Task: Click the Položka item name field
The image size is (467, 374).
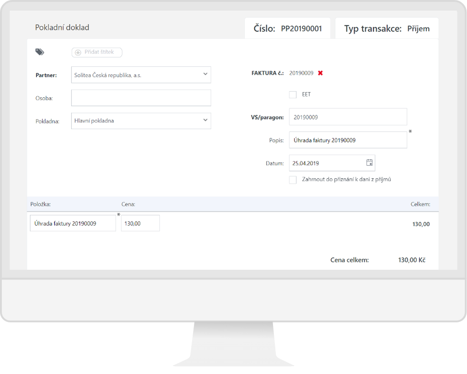Action: pyautogui.click(x=73, y=224)
